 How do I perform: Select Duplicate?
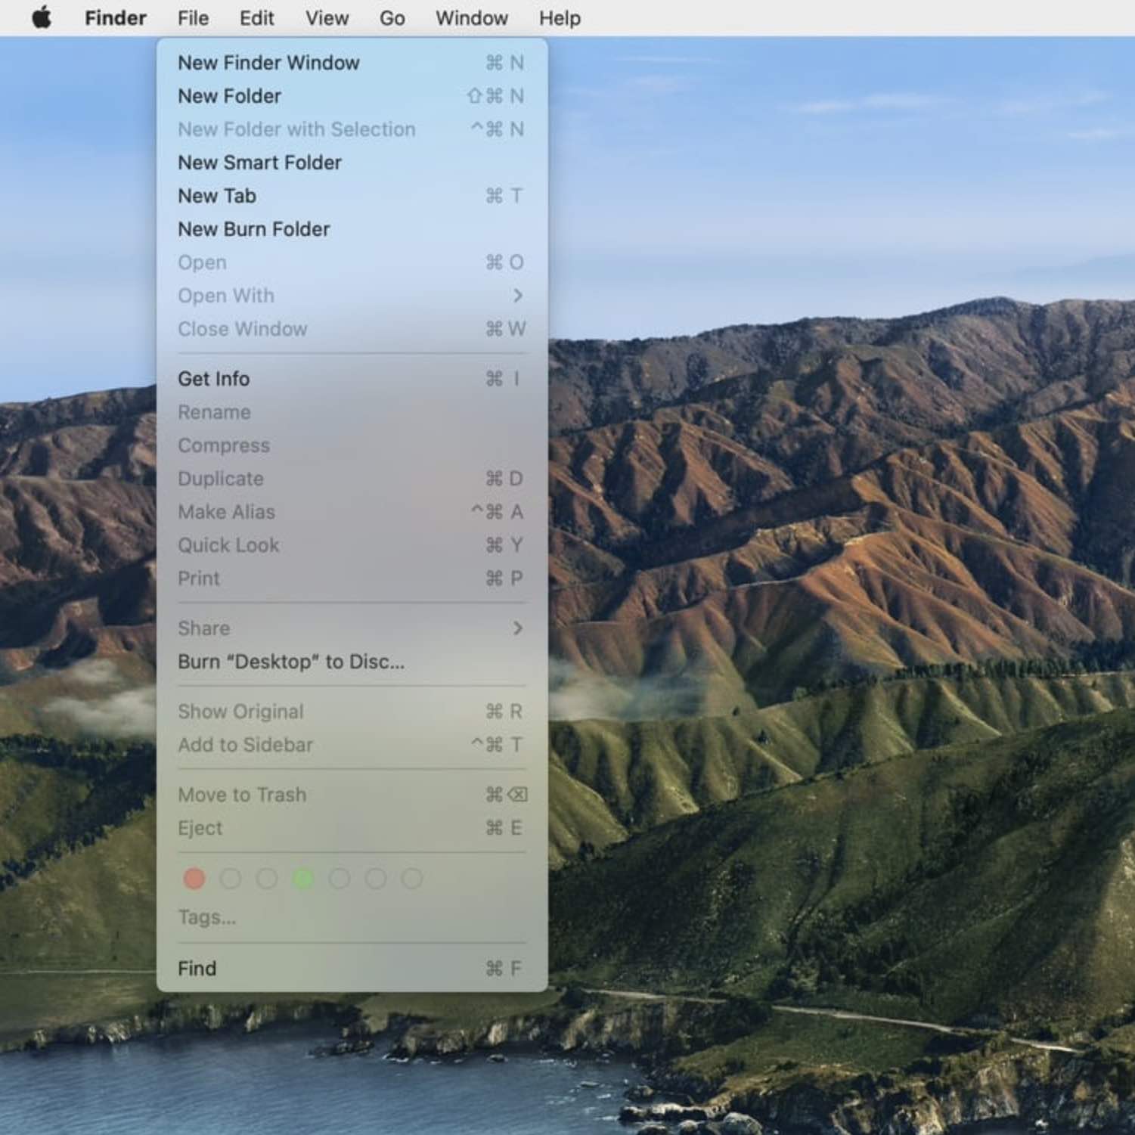click(x=352, y=479)
